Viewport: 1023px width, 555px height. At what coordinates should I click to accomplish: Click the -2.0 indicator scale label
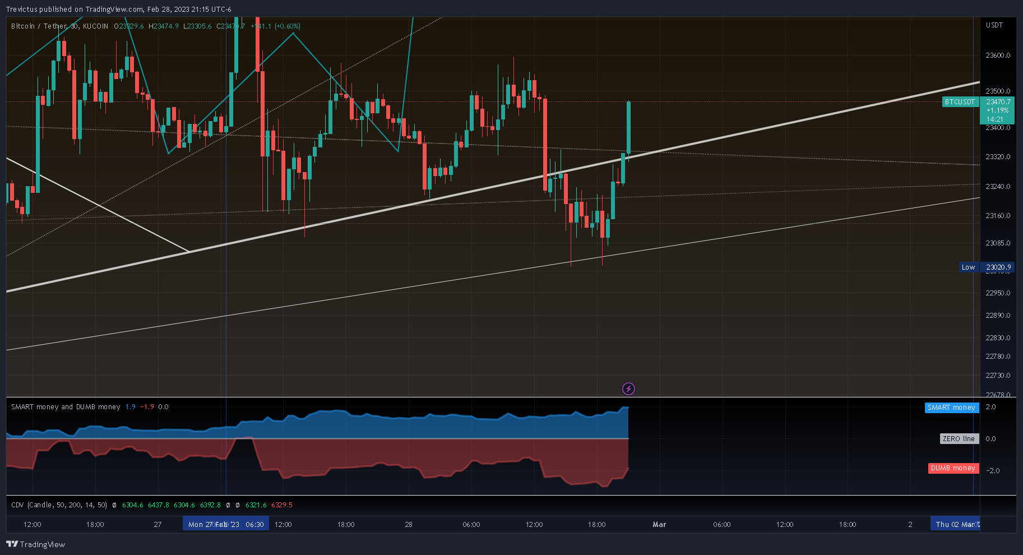(993, 471)
